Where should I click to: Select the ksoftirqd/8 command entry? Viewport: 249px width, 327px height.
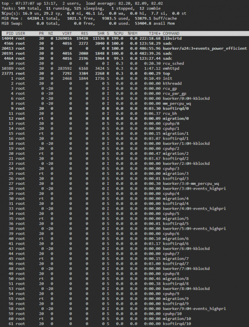point(176,284)
